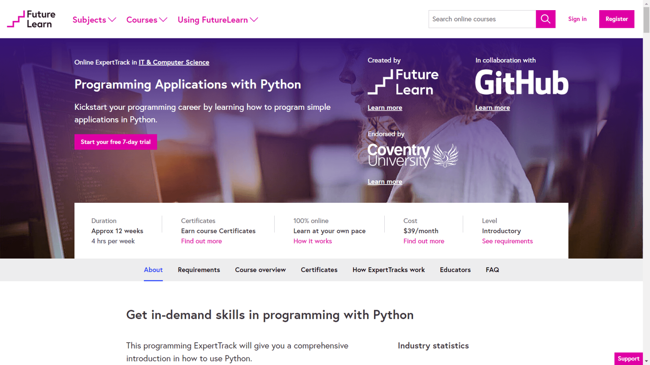Click See requirements under Level
This screenshot has width=650, height=365.
(507, 241)
